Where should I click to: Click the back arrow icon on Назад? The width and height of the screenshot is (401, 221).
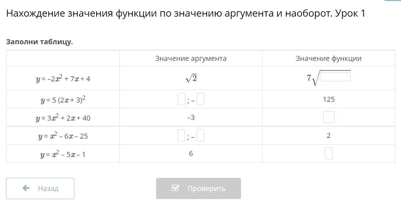[26, 188]
